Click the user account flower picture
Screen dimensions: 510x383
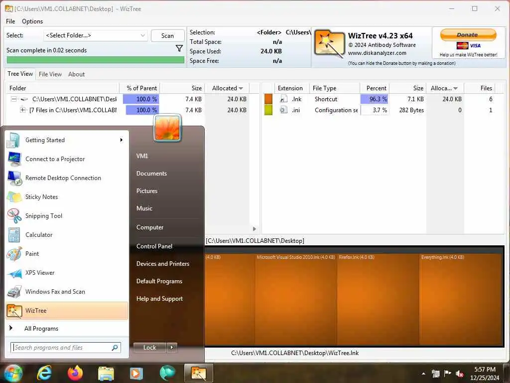167,128
